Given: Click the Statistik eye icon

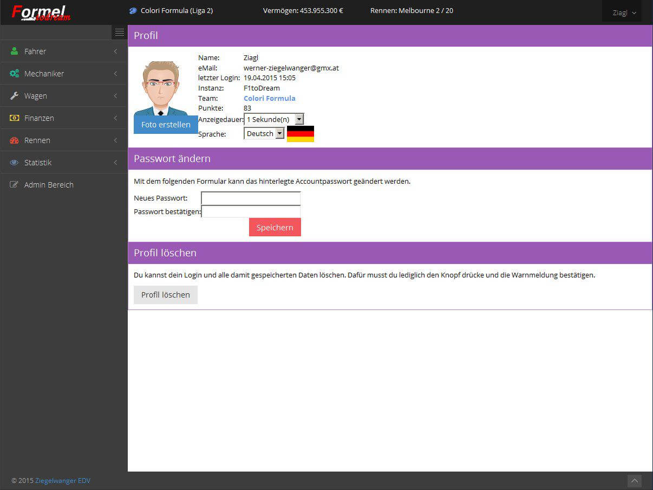Looking at the screenshot, I should pyautogui.click(x=15, y=163).
